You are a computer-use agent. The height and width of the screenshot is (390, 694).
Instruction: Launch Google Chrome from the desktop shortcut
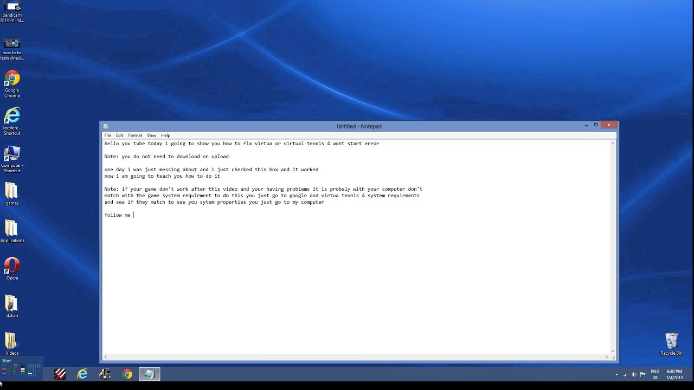tap(12, 85)
